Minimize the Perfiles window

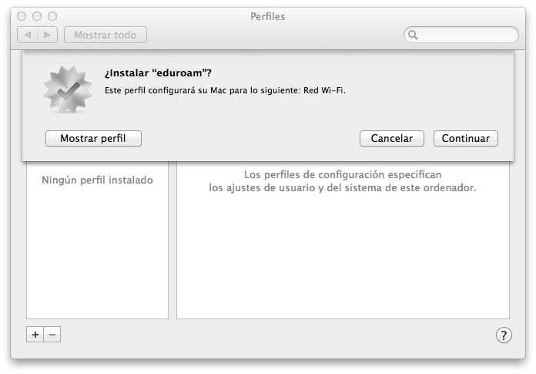[x=37, y=16]
